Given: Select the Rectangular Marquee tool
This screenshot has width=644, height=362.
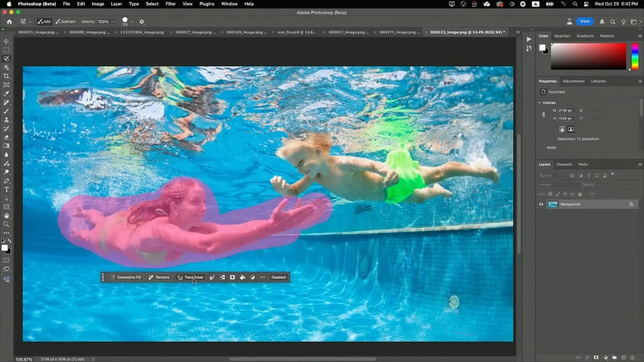Looking at the screenshot, I should (6, 50).
